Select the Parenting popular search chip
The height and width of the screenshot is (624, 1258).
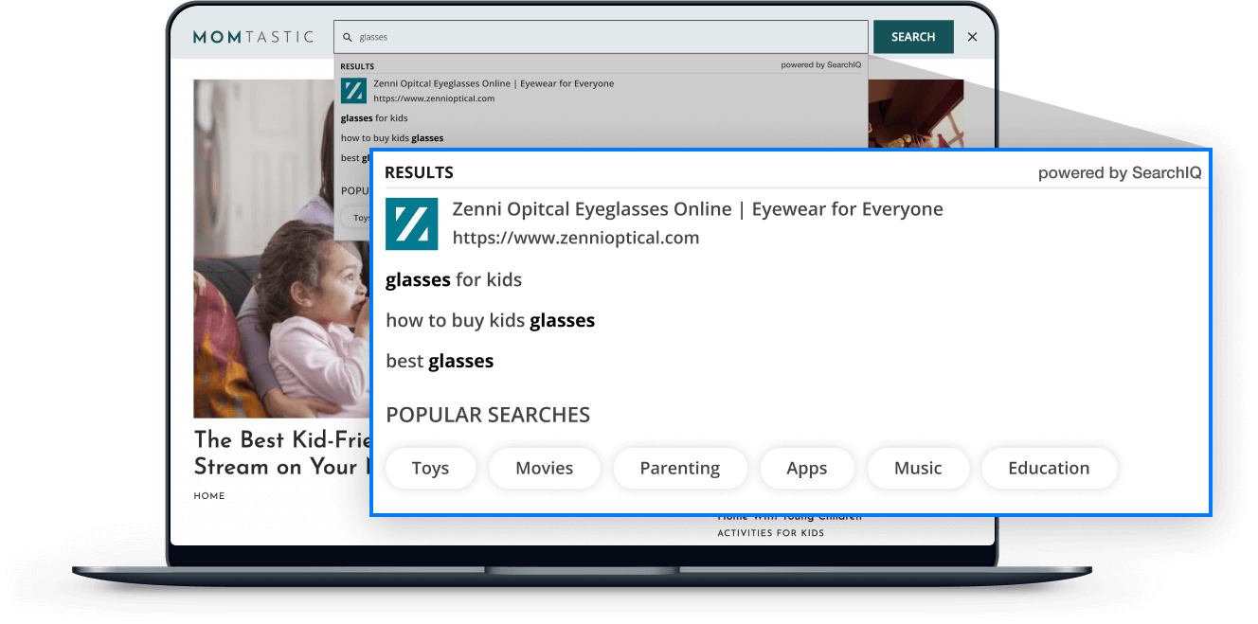click(680, 468)
